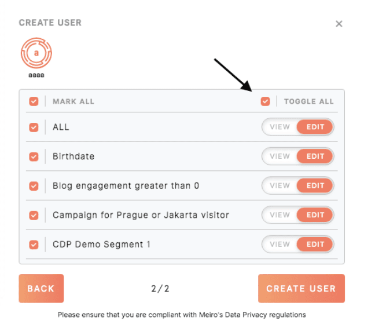Click the aaaa user avatar icon
This screenshot has height=328, width=386.
coord(36,53)
